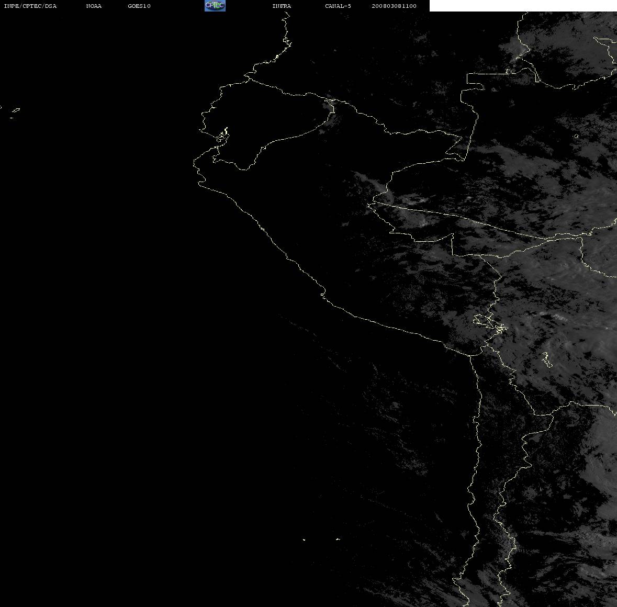Image resolution: width=617 pixels, height=607 pixels.
Task: Select the CANAL-5 header label
Action: pyautogui.click(x=338, y=6)
